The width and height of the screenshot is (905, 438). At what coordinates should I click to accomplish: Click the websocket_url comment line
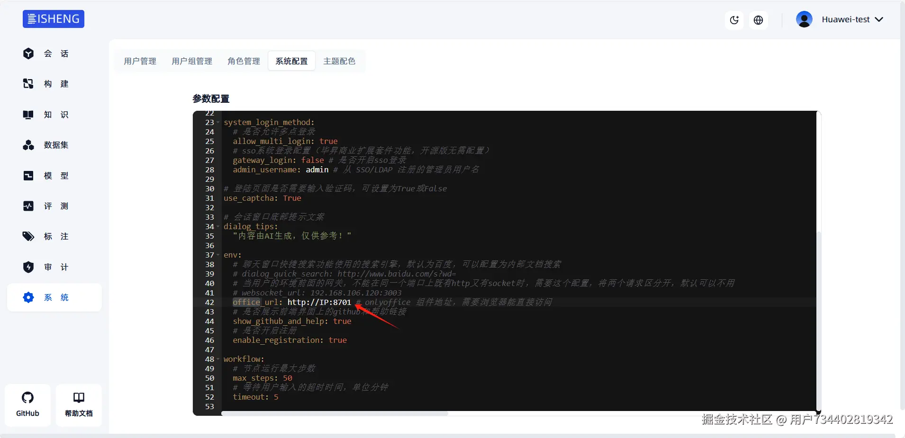point(317,293)
